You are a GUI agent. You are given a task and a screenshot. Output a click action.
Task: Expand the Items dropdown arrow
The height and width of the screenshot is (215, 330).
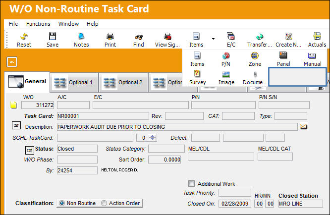[213, 39]
